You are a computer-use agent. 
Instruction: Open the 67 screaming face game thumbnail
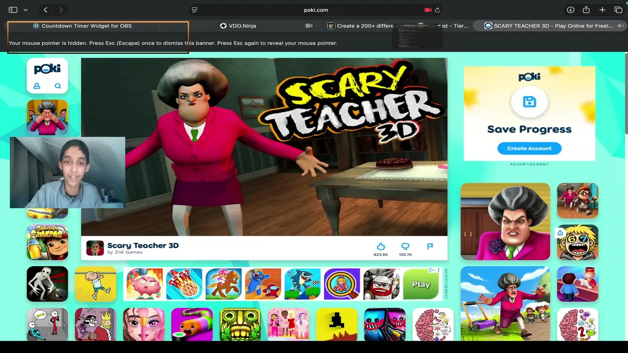tap(577, 242)
